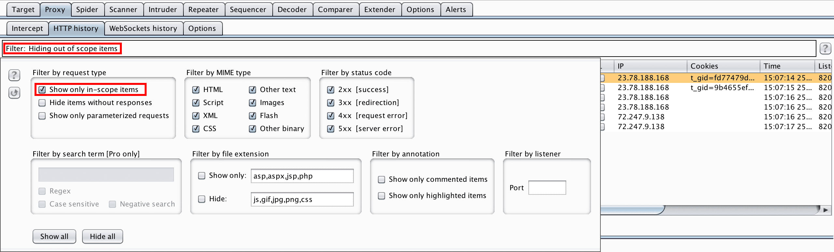Enable Show only file extension filter
The image size is (834, 252).
click(x=202, y=176)
